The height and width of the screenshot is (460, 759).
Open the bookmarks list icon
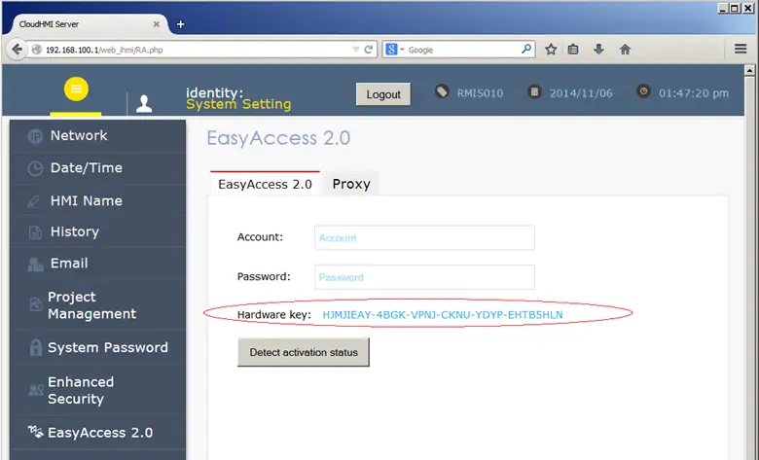coord(573,50)
